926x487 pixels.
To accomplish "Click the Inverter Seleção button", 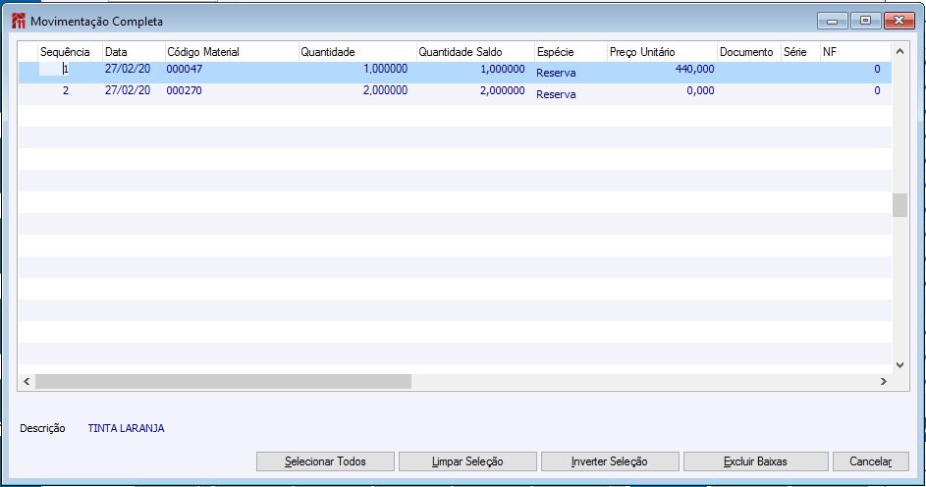I will tap(610, 461).
